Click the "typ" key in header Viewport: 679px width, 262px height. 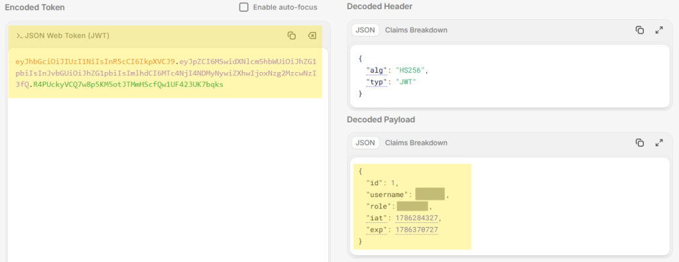tap(376, 81)
